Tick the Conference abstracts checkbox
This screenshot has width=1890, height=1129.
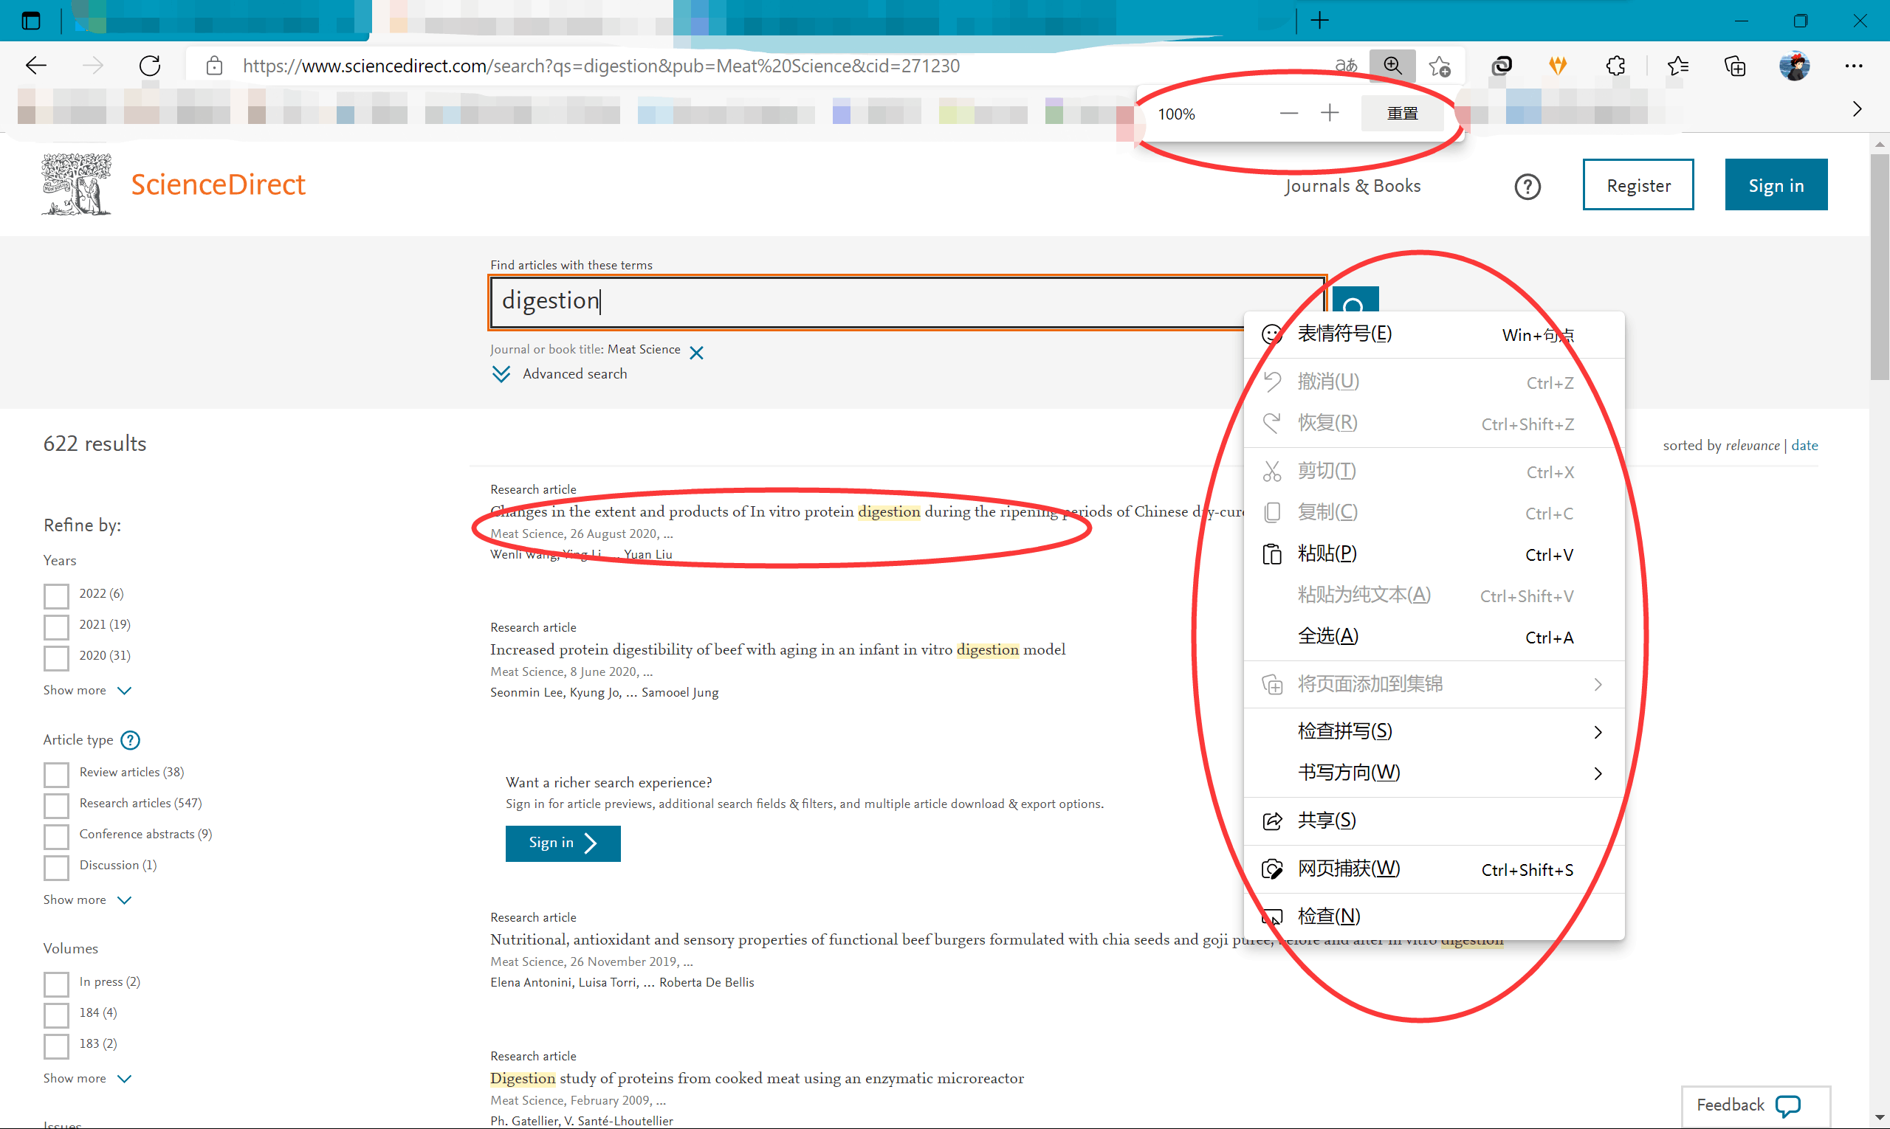[56, 836]
